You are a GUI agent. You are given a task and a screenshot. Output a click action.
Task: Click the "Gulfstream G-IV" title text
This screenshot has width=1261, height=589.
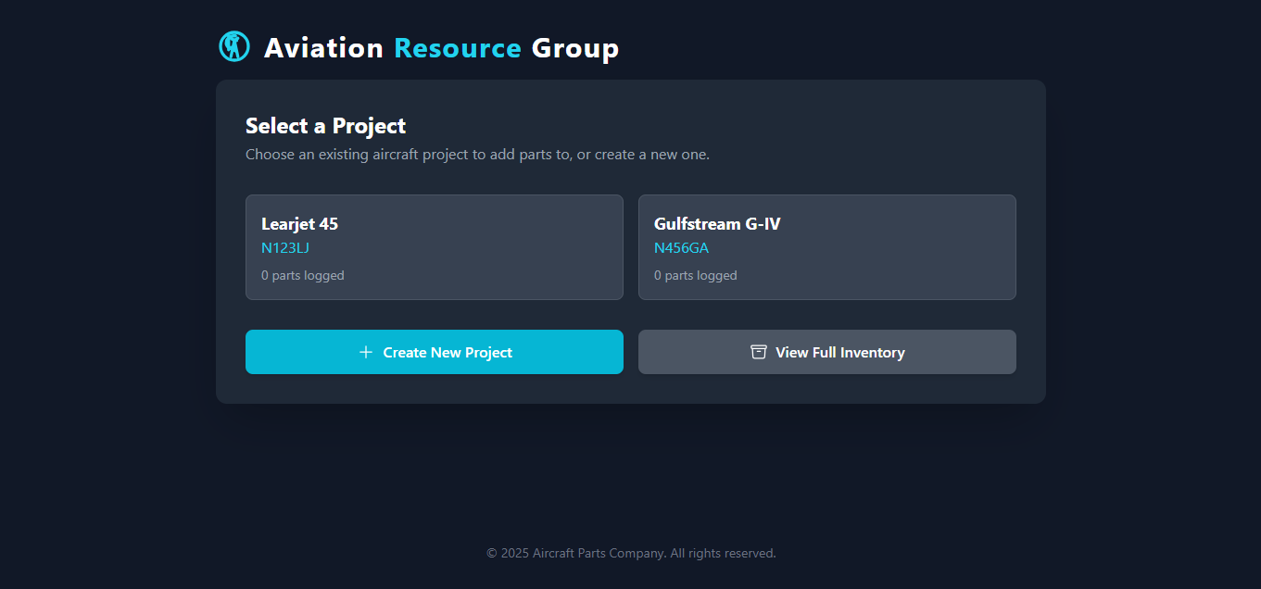tap(717, 224)
